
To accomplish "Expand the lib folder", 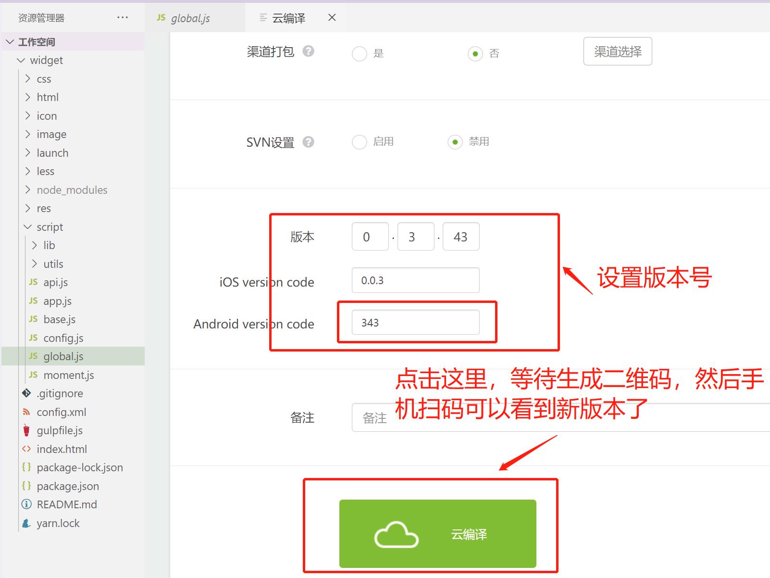I will pyautogui.click(x=35, y=245).
